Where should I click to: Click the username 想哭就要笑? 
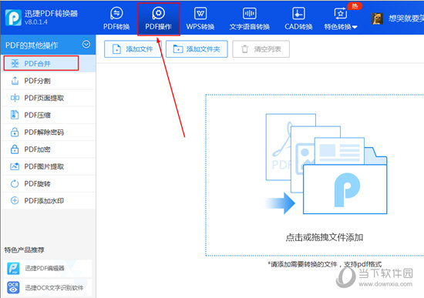[x=406, y=18]
